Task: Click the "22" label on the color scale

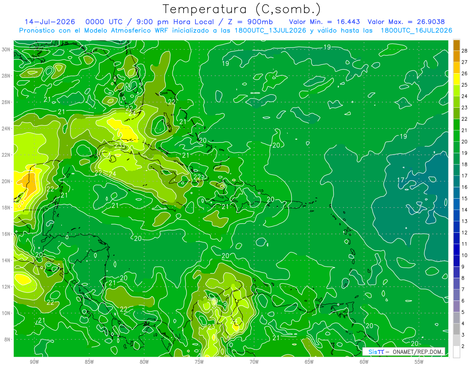Action: [x=464, y=119]
